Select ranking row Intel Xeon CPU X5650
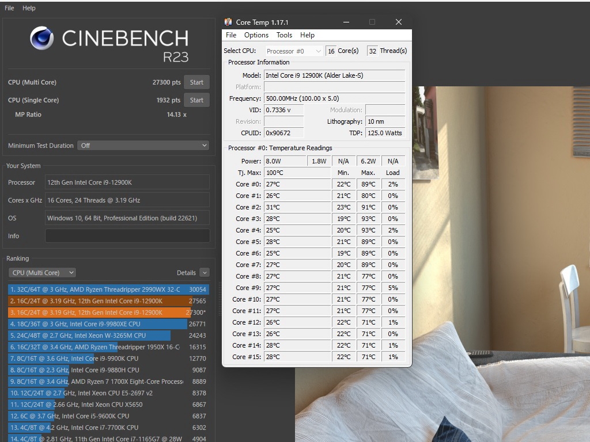This screenshot has height=442, width=590. point(108,405)
